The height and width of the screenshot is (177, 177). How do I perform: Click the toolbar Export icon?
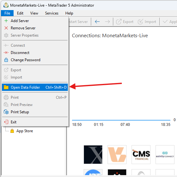(119, 22)
